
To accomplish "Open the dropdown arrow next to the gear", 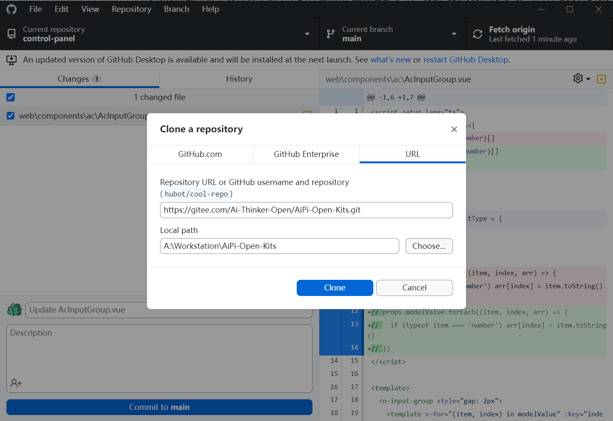I will [588, 79].
